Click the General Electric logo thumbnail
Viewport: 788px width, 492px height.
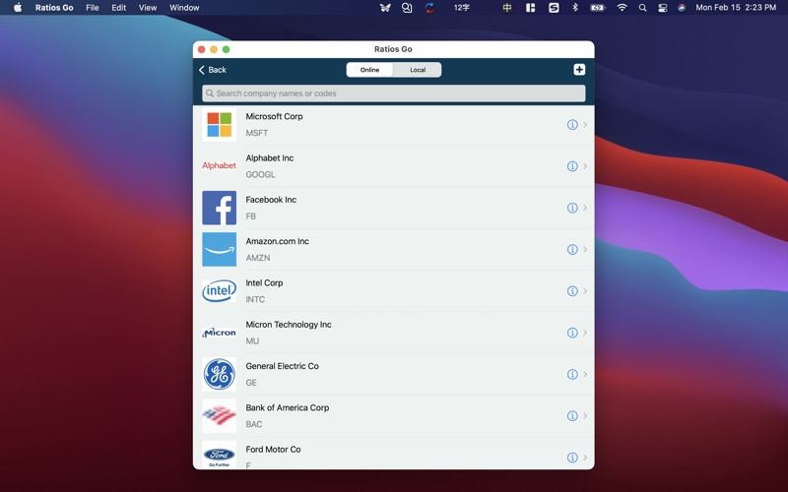point(219,375)
